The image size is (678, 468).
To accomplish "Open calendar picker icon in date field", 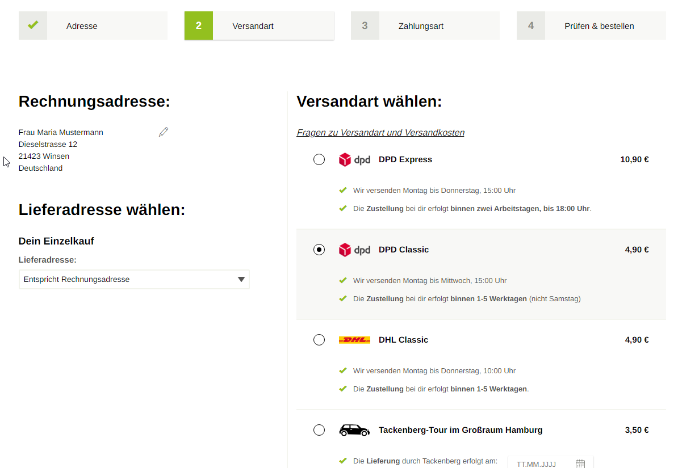I will [580, 463].
